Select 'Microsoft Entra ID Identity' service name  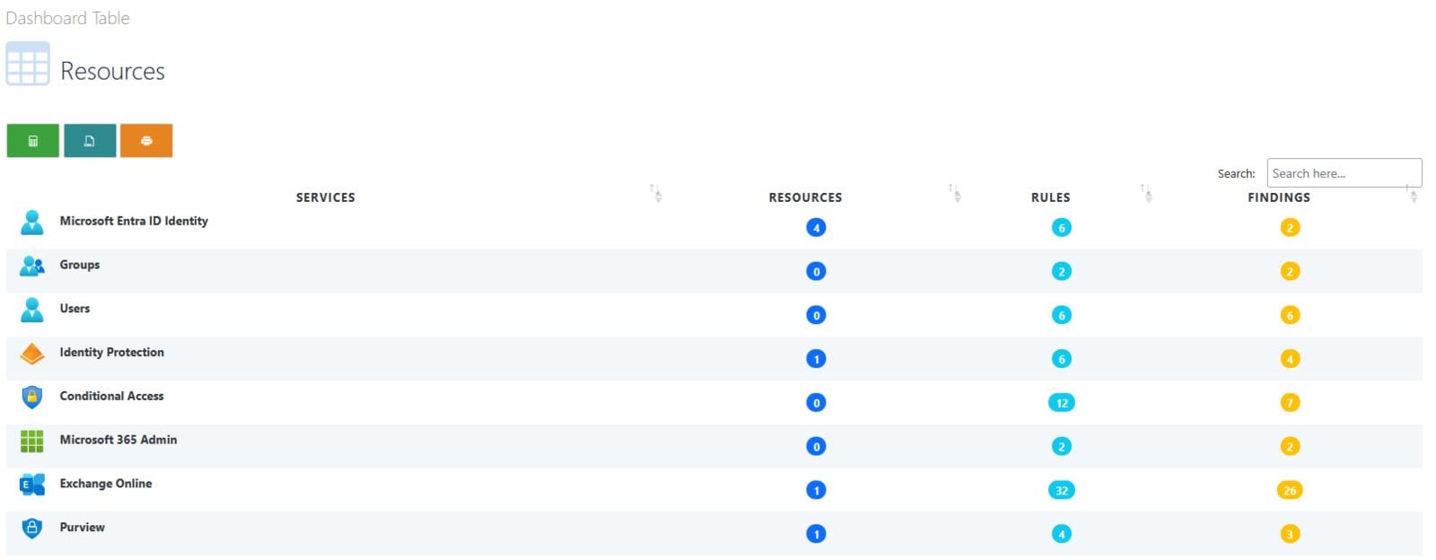click(134, 221)
